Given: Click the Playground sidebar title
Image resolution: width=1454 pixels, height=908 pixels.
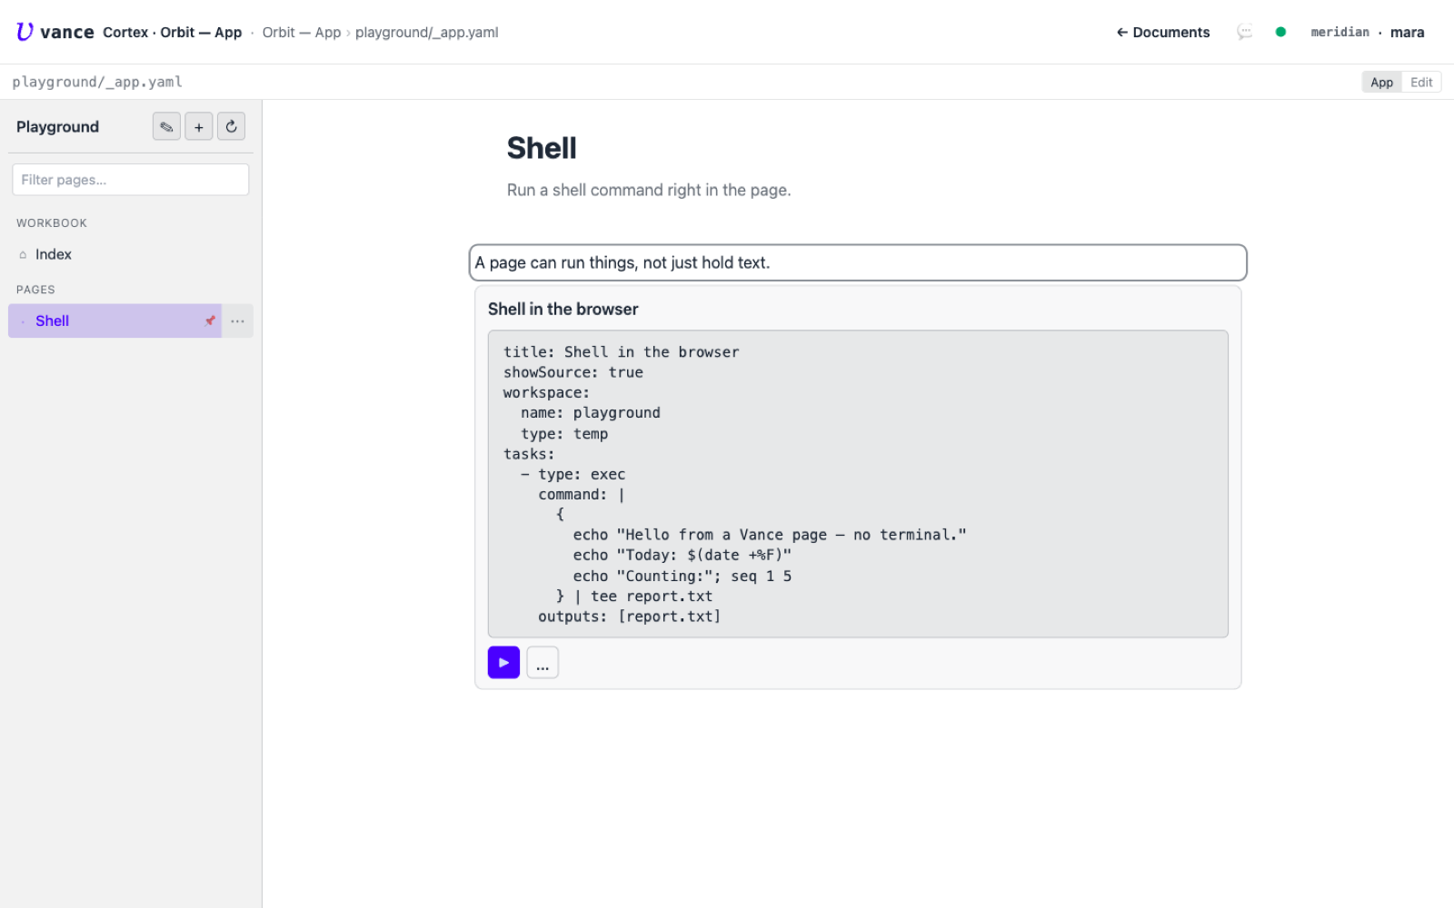Looking at the screenshot, I should coord(57,126).
